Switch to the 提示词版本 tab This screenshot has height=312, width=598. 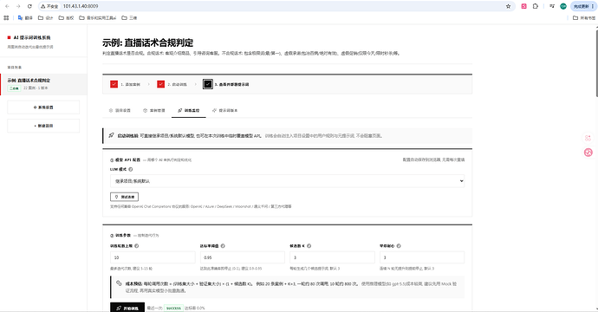tap(225, 110)
